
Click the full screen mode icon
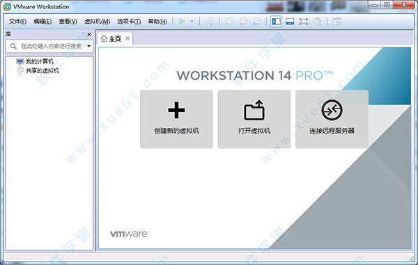click(x=303, y=22)
